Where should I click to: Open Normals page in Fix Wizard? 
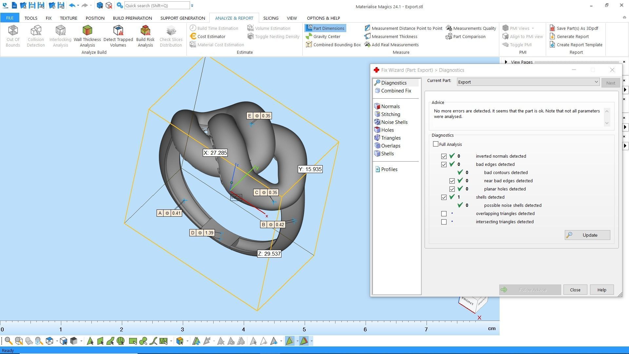[x=387, y=107]
